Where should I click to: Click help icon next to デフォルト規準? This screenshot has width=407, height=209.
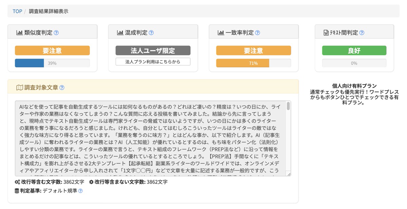[x=80, y=191]
